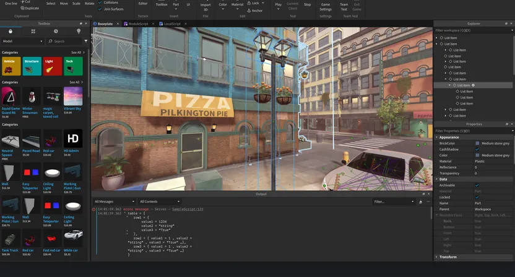Screen dimensions: 515x277
Task: Pick the Paved Road model
Action: click(x=32, y=139)
